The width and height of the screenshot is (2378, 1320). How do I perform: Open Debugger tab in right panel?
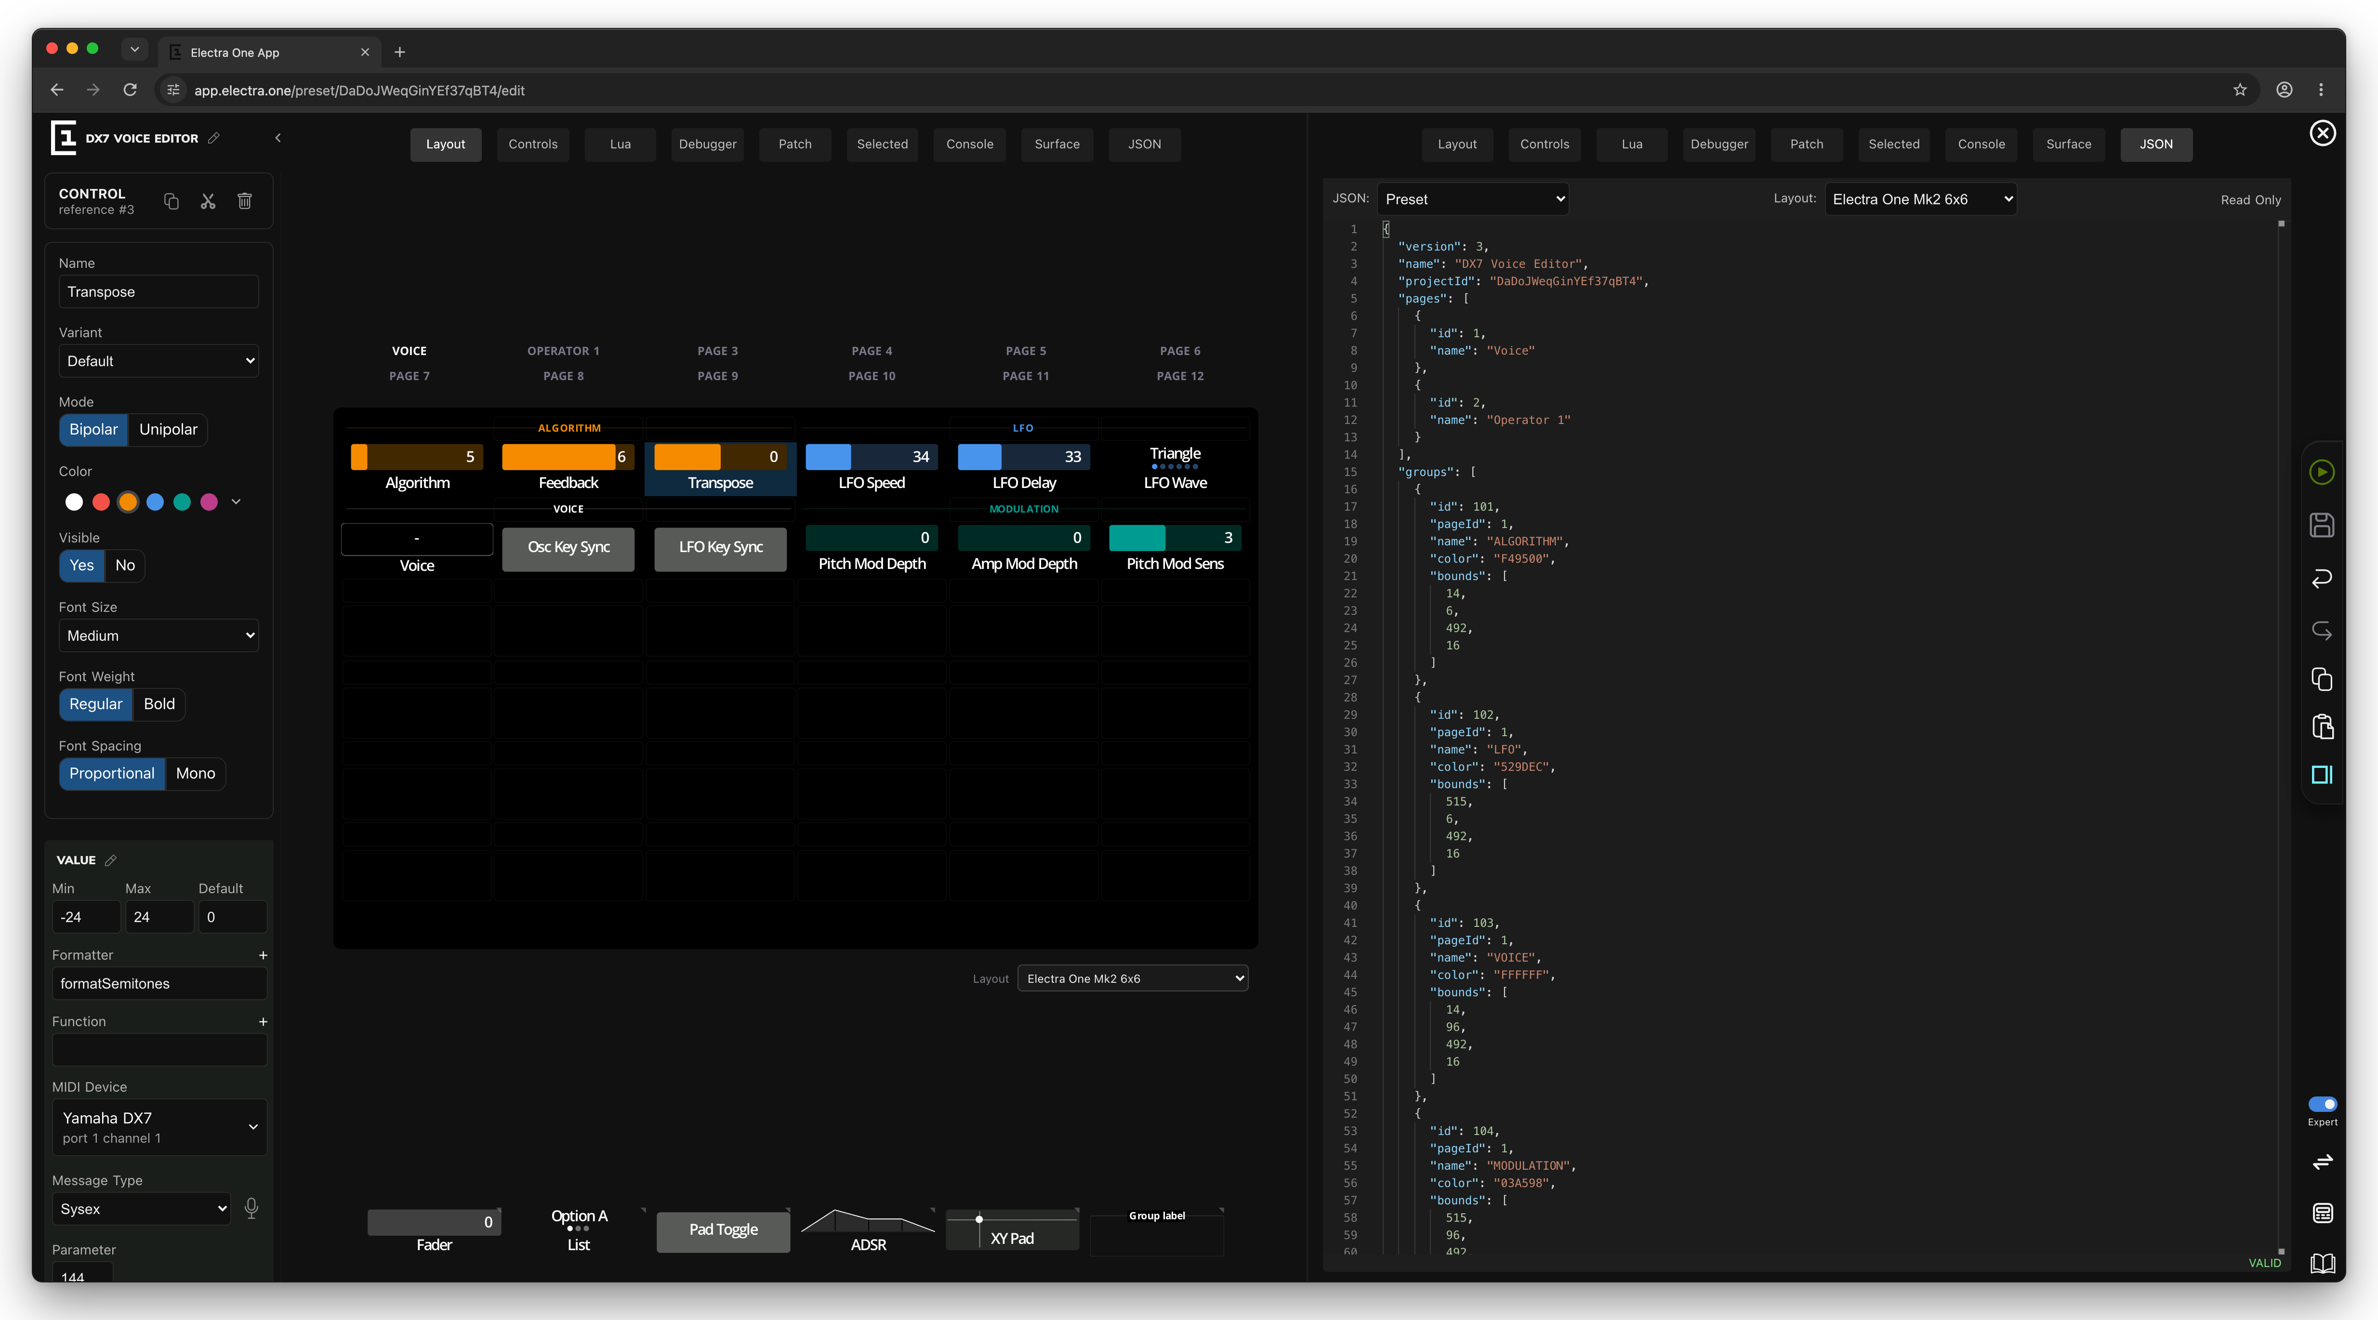pos(1719,144)
